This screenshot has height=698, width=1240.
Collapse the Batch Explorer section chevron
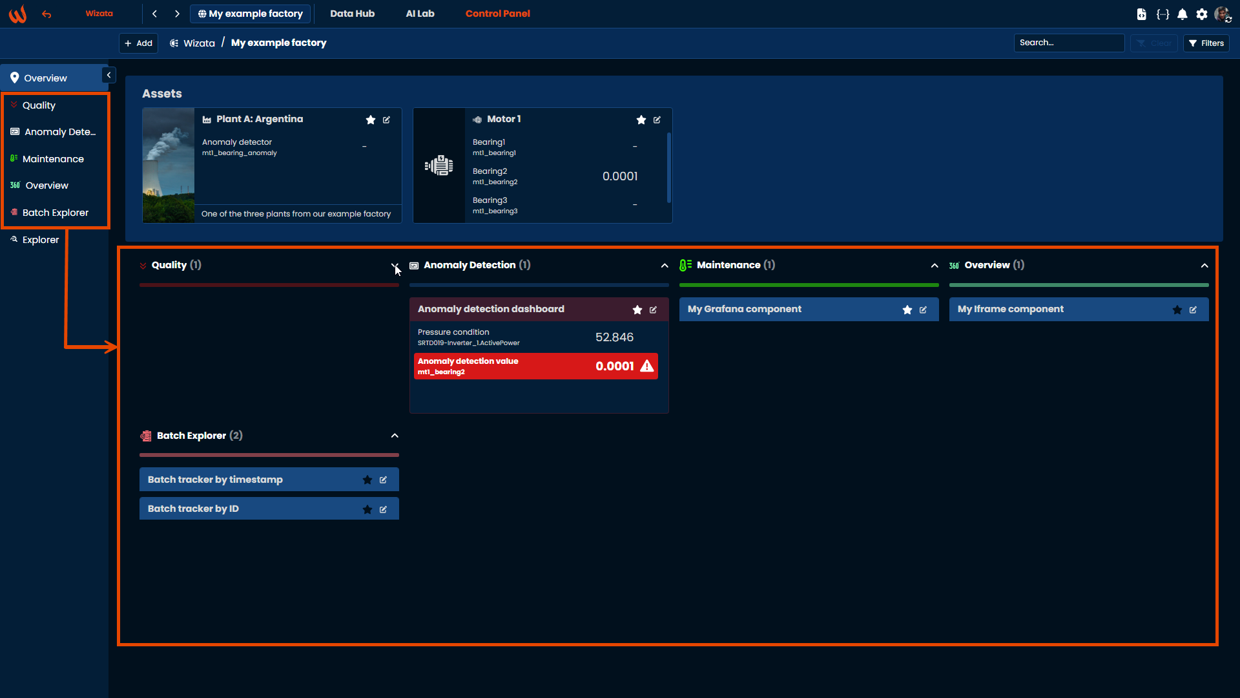[x=395, y=436]
